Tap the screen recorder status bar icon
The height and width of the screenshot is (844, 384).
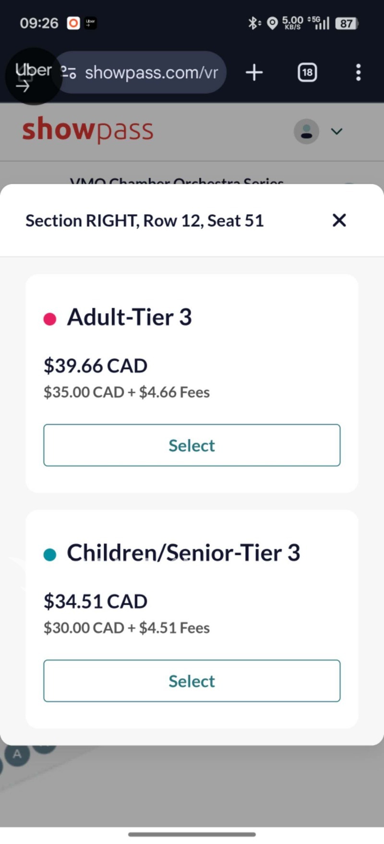(x=73, y=23)
